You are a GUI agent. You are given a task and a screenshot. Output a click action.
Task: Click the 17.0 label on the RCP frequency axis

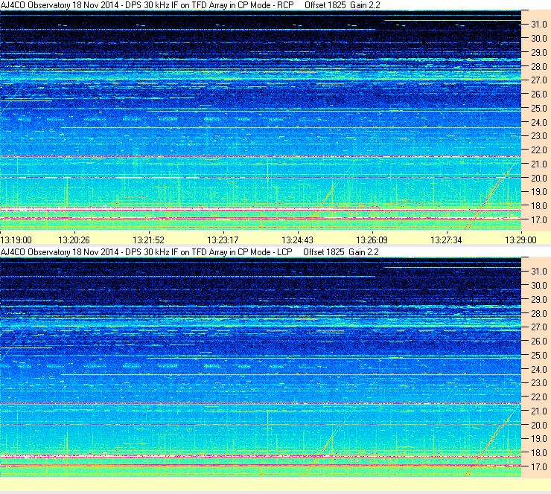pos(538,220)
